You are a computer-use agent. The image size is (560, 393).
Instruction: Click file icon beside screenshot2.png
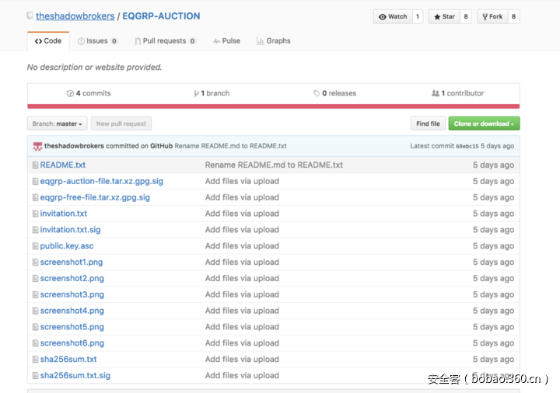coord(35,279)
